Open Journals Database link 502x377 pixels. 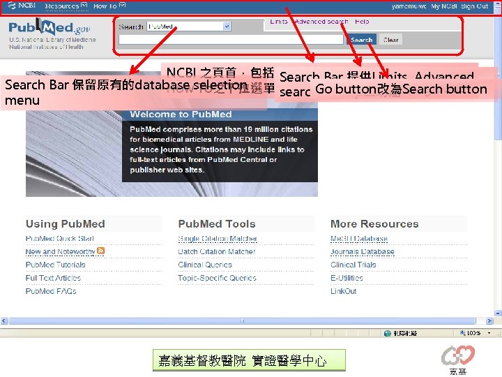point(363,251)
